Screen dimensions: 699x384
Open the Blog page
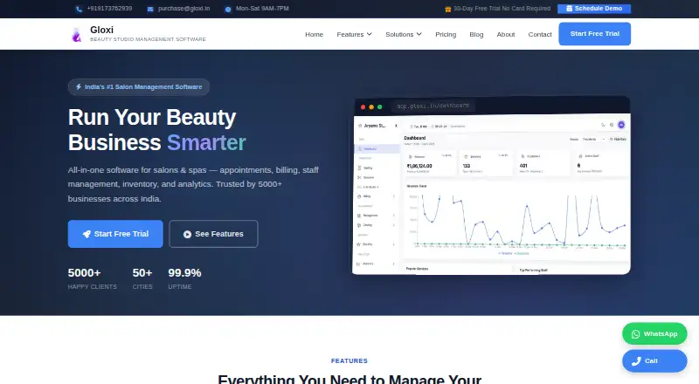tap(476, 34)
